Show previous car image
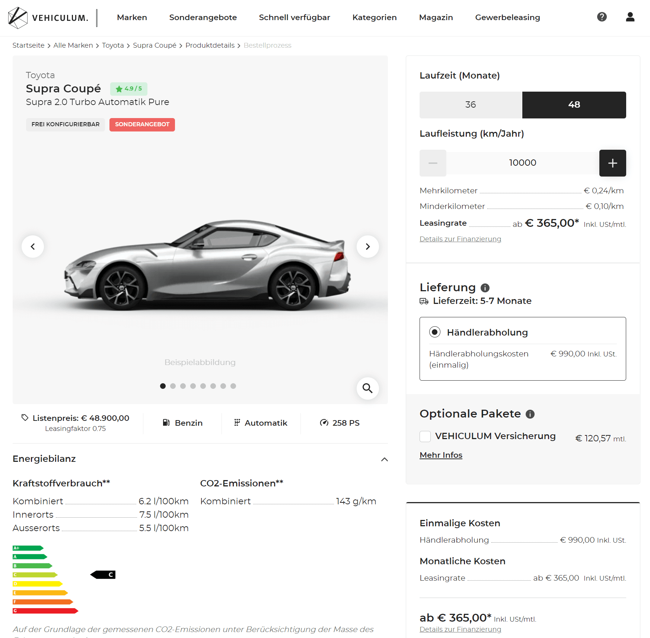Screen dimensions: 650x638 click(33, 247)
